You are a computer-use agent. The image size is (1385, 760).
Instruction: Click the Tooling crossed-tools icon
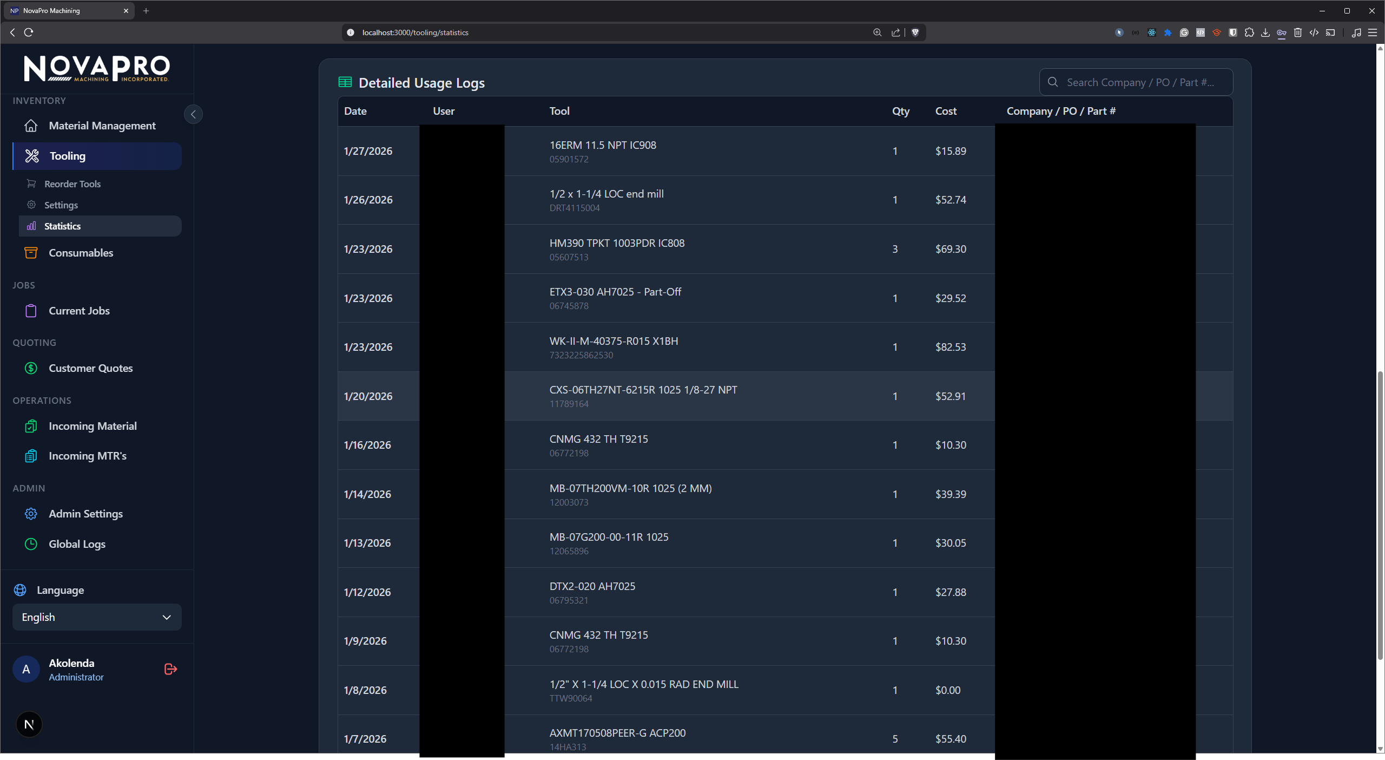[x=31, y=155]
